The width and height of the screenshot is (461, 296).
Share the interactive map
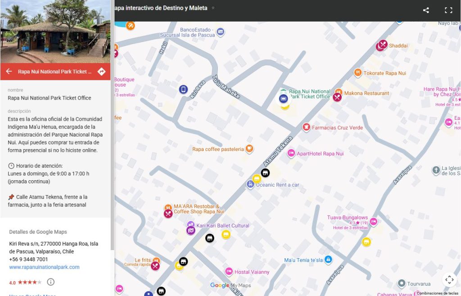point(426,10)
